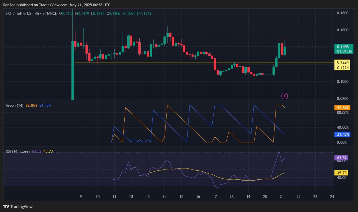Viewport: 358px width, 212px height.
Task: Click the purple 63.52 RSI value badge
Action: pos(342,158)
